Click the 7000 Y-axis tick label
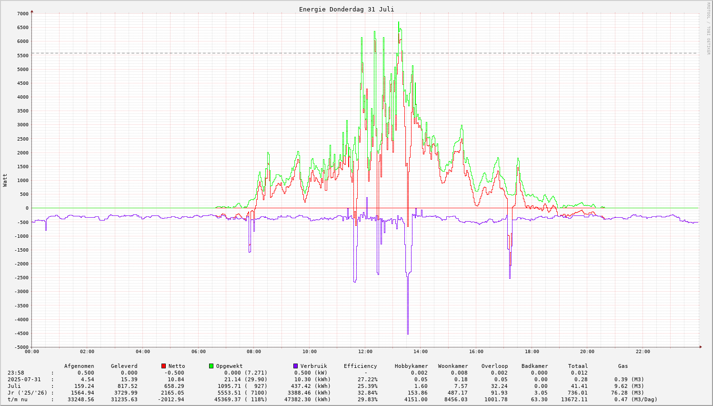713x406 pixels. [23, 13]
